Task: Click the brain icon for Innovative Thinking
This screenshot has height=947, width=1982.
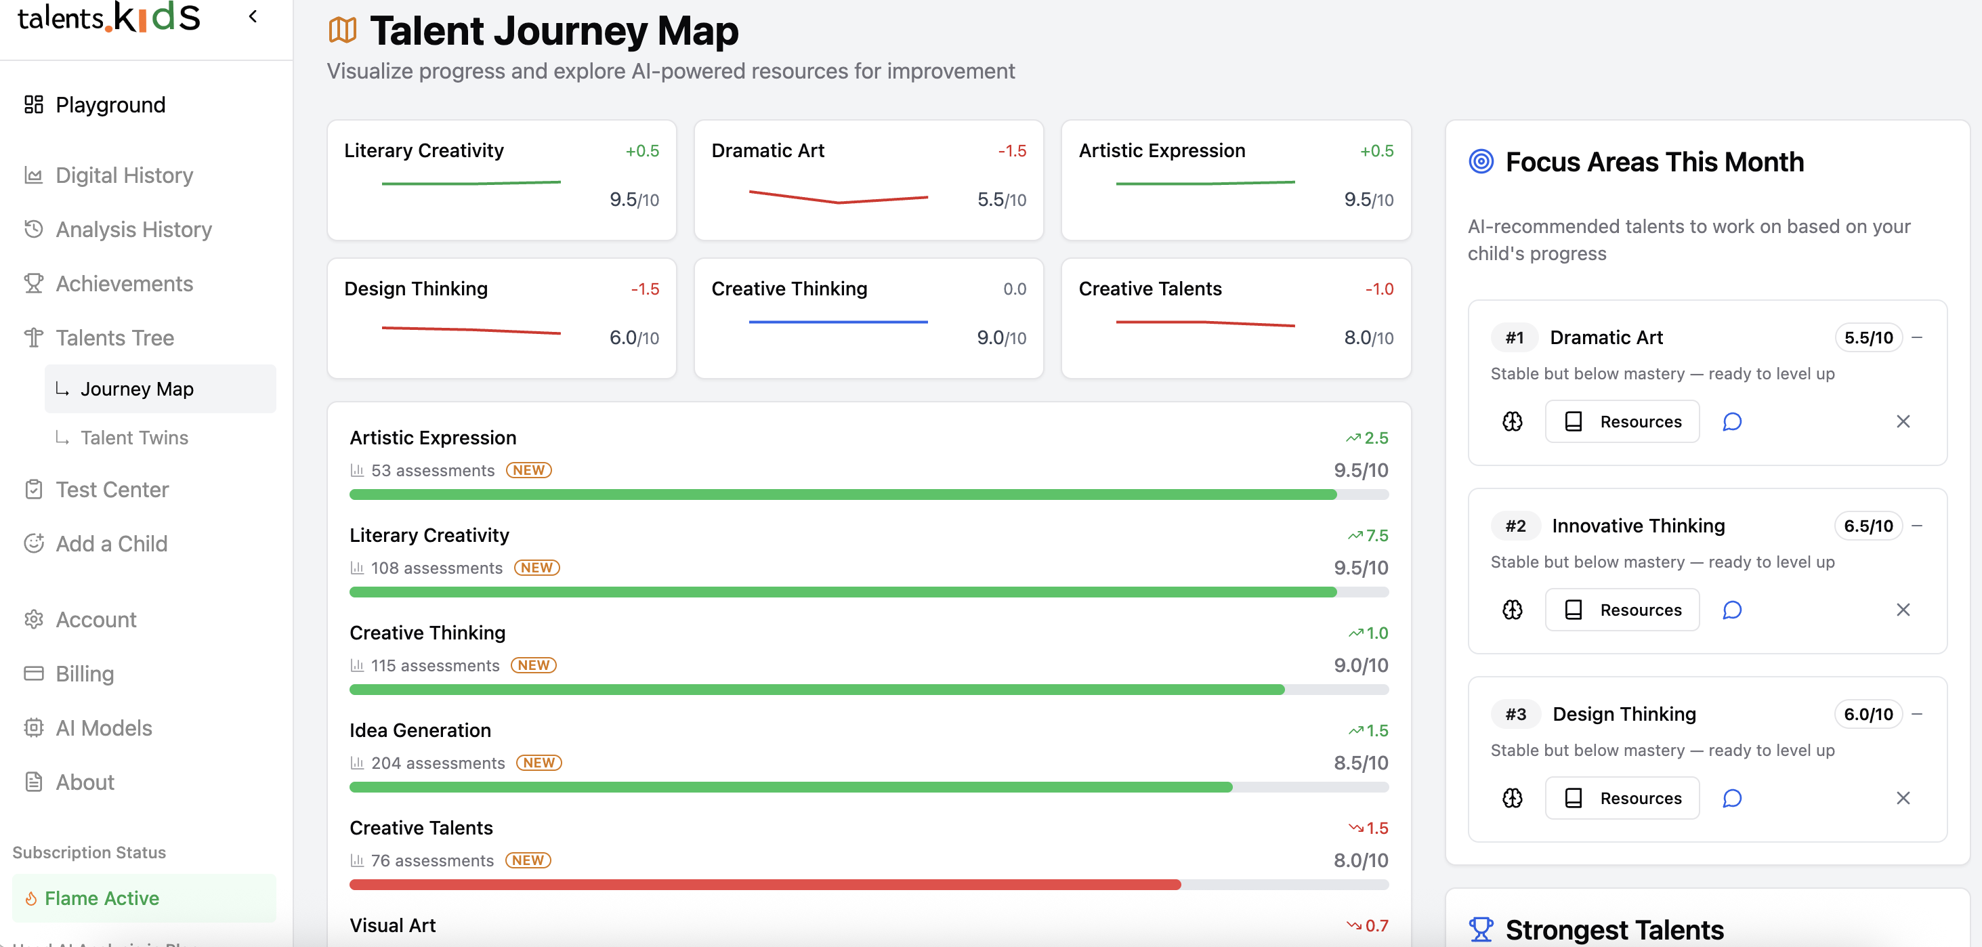Action: point(1513,610)
